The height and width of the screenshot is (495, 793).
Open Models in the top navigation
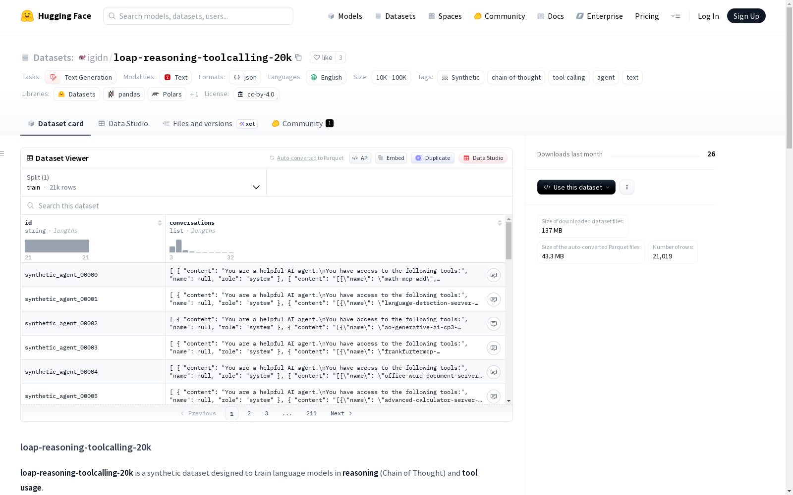(345, 16)
